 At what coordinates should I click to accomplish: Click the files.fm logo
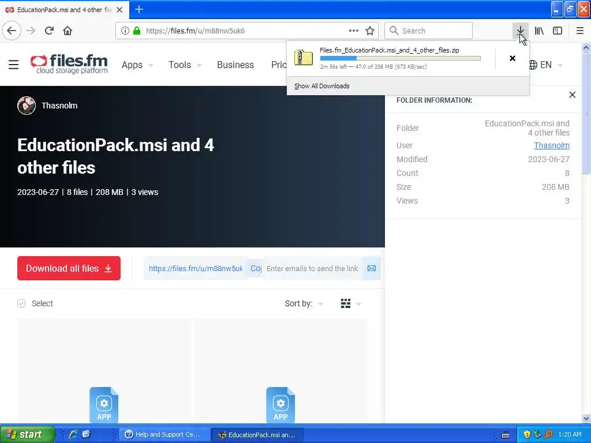click(69, 64)
